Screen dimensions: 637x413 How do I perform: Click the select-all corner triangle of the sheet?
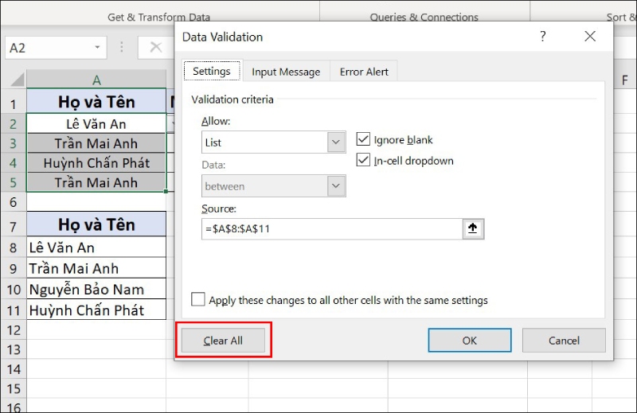17,80
